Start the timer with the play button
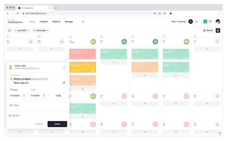Image resolution: width=227 pixels, height=141 pixels. (191, 22)
